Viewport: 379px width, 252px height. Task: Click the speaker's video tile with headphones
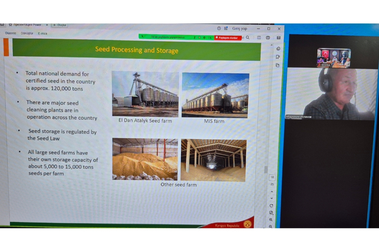click(x=332, y=94)
